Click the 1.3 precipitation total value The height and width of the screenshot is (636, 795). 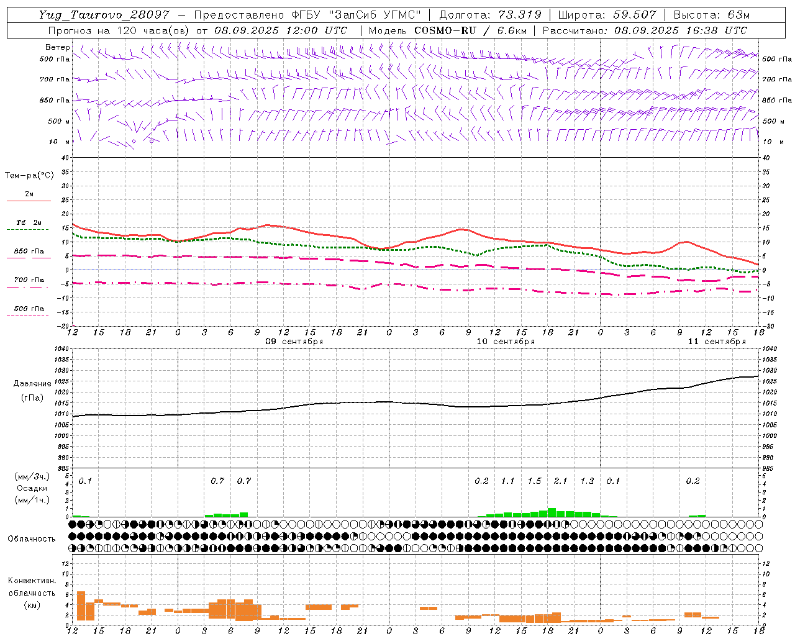[587, 481]
